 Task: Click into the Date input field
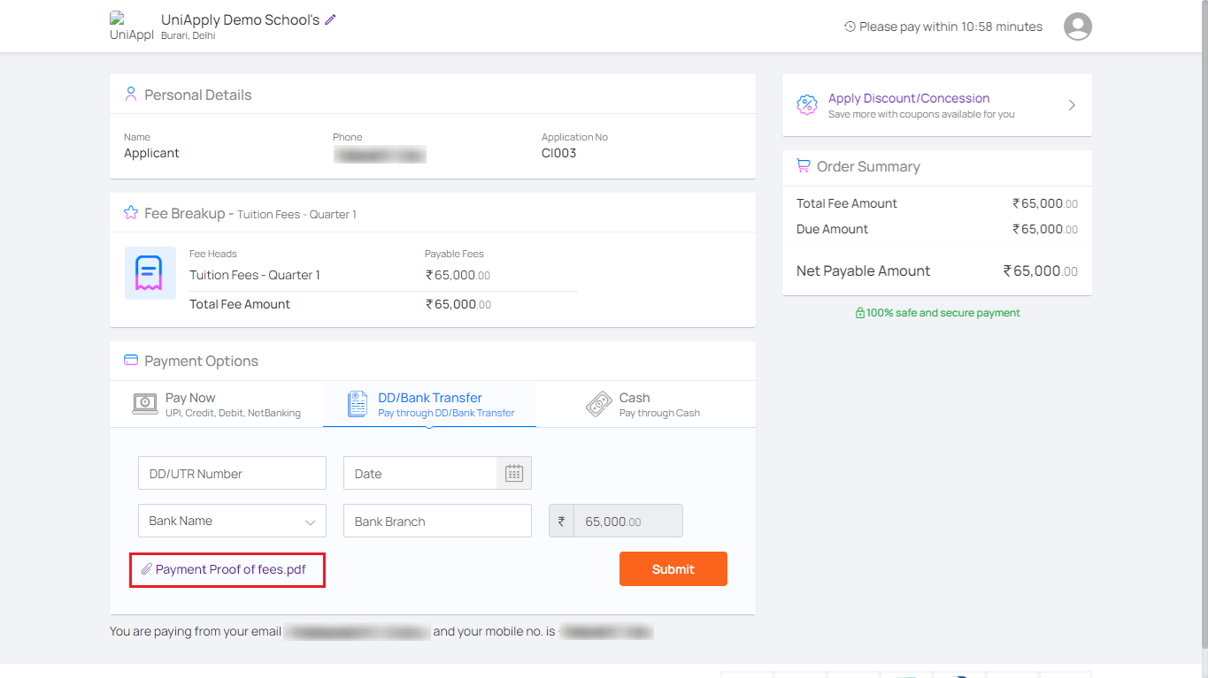coord(419,474)
